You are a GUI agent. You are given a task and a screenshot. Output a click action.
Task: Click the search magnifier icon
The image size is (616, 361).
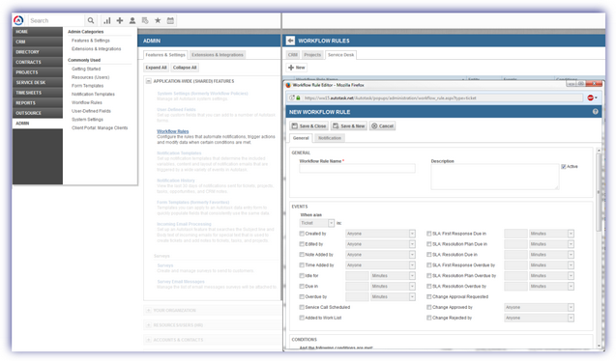pyautogui.click(x=91, y=20)
